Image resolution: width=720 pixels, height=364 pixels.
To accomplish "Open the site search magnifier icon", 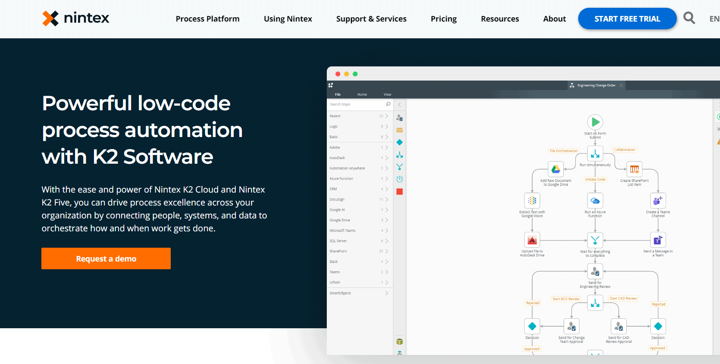I will pyautogui.click(x=689, y=18).
